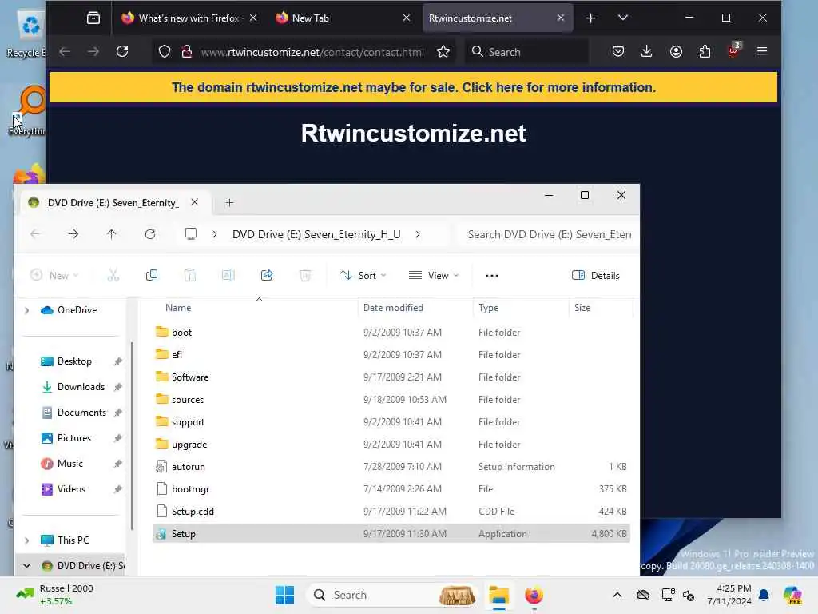
Task: Select the DVD Drive (E:) Explorer tab
Action: pyautogui.click(x=116, y=202)
